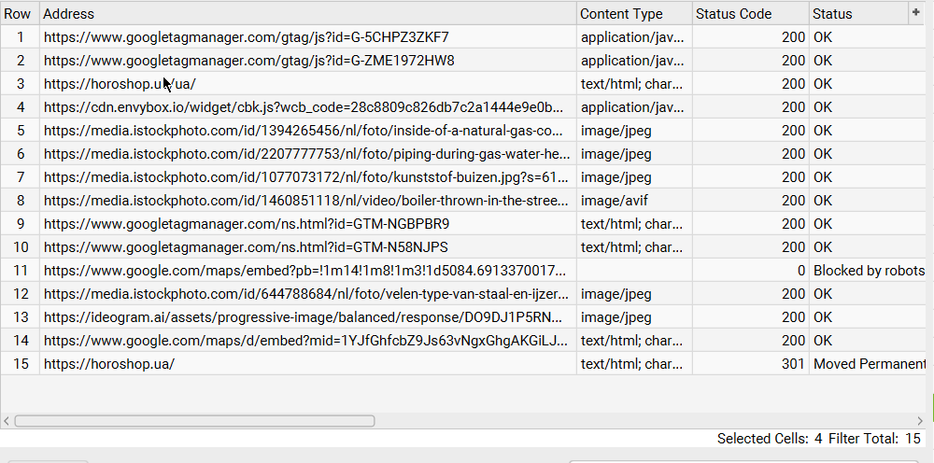Viewport: 934px width, 463px height.
Task: Click the plus icon to add columns
Action: tap(916, 12)
